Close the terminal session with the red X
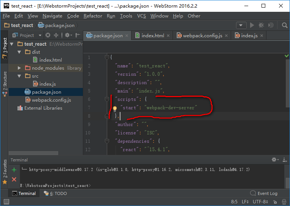290x206 pixels. pos(14,179)
